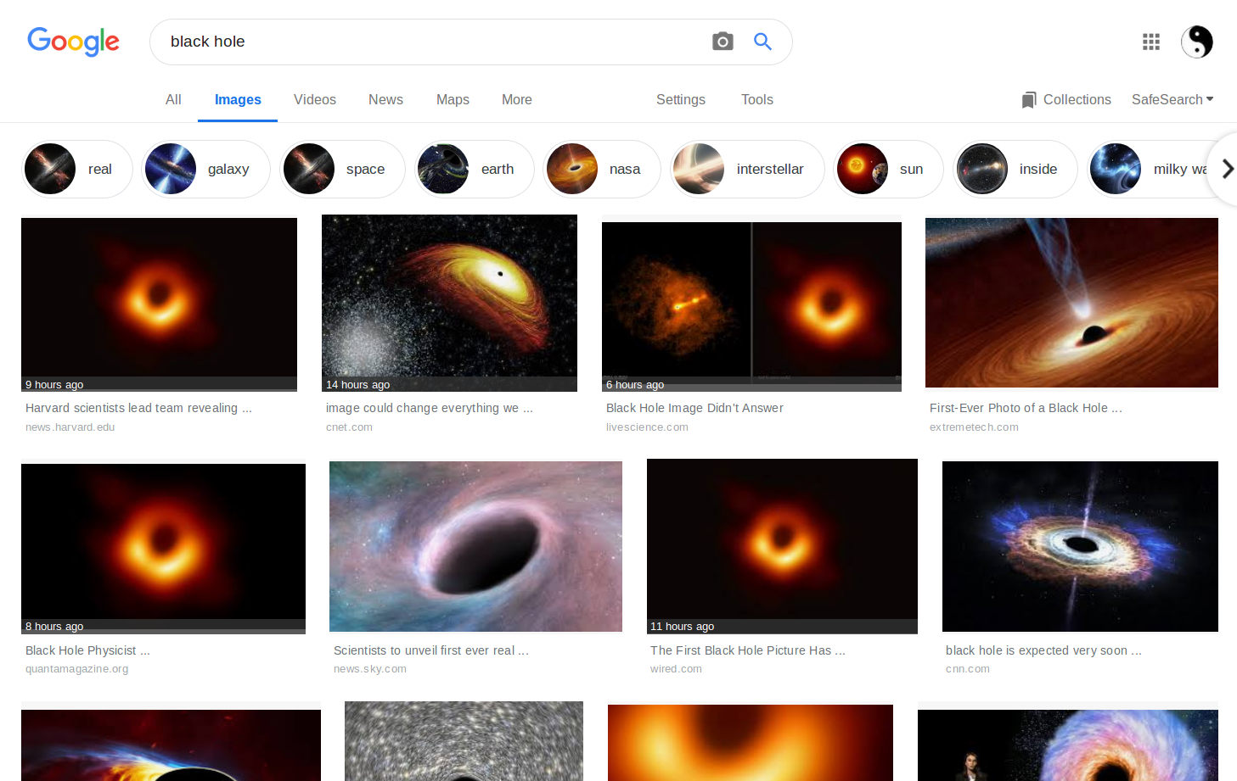The image size is (1237, 781).
Task: Expand the SafeSearch dropdown
Action: coord(1172,100)
